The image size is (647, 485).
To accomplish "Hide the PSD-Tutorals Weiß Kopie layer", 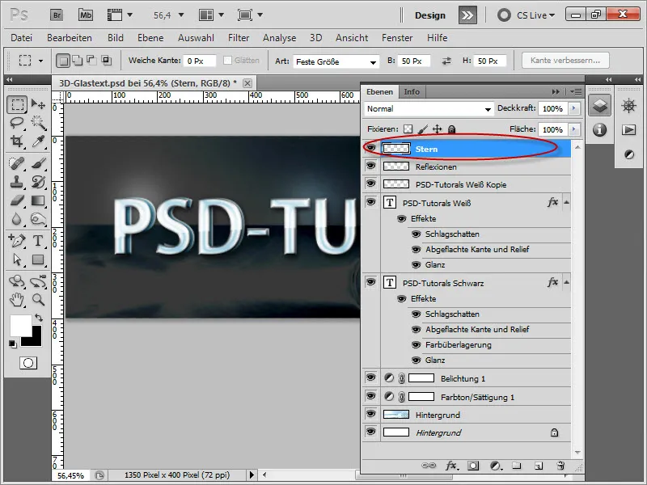I will [370, 183].
